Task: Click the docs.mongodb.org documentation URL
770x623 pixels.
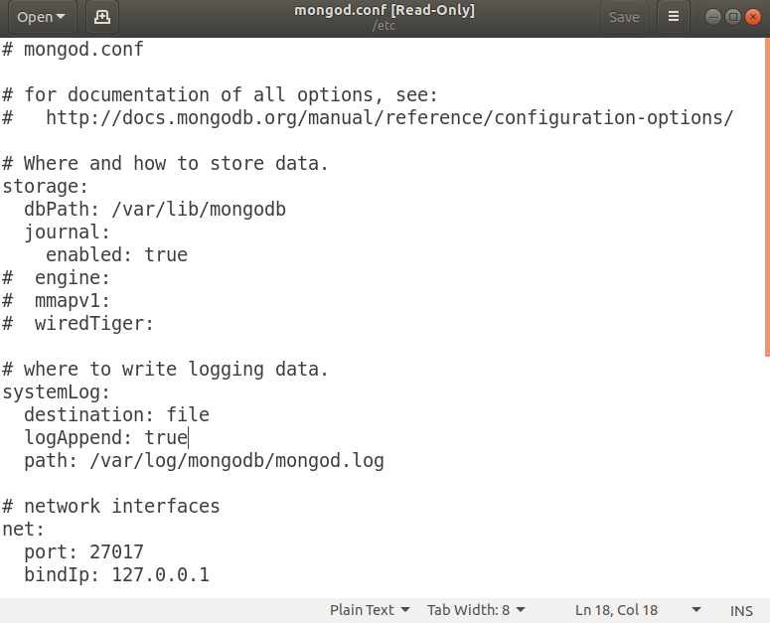Action: [x=389, y=118]
